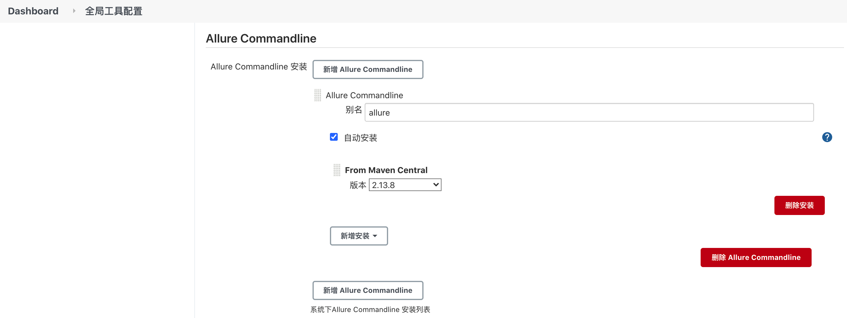Click the 系统下Allure Commandline 安装列表 description

click(x=370, y=310)
